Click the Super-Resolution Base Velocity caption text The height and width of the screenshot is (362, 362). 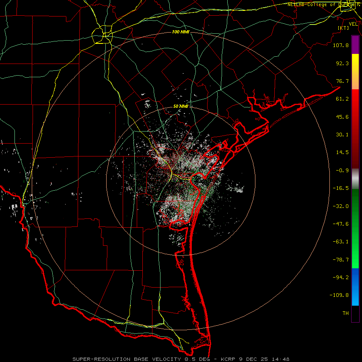click(x=181, y=359)
